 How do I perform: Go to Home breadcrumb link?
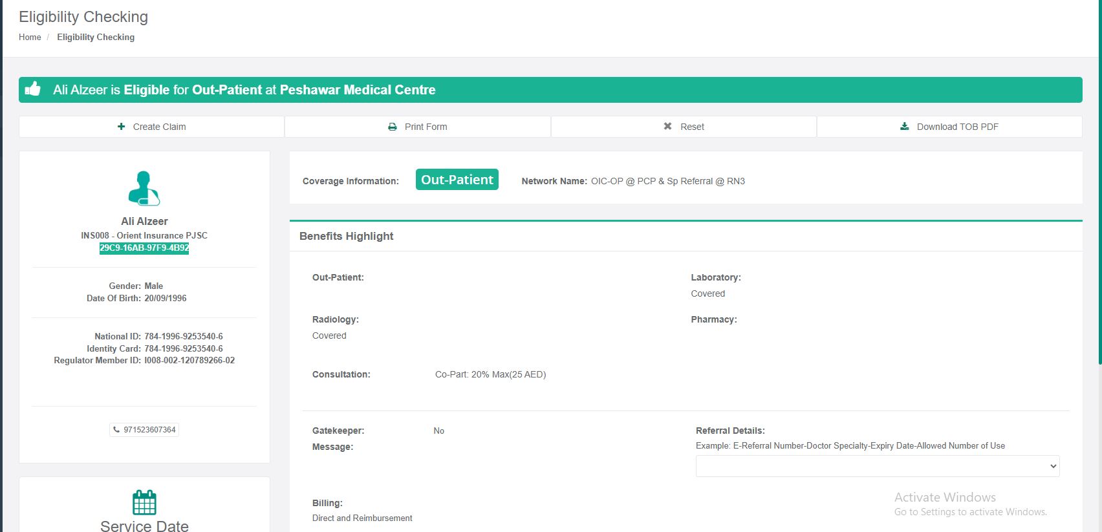click(30, 37)
